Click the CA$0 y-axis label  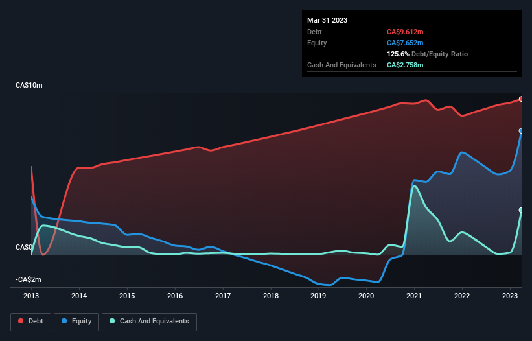tap(24, 247)
